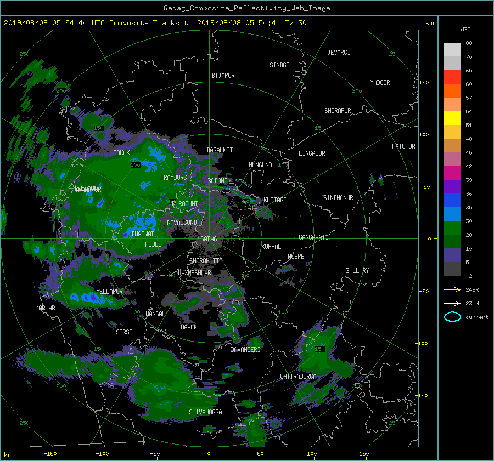Image resolution: width=494 pixels, height=461 pixels.
Task: Pick the dark gray -20 to 5 dBZ swatch
Action: tap(452, 269)
